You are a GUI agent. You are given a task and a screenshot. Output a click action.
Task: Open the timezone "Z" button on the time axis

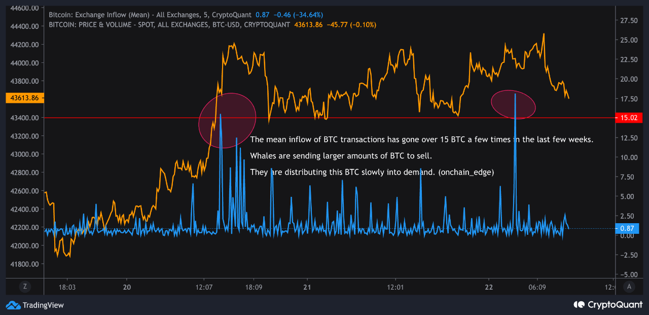(x=24, y=287)
